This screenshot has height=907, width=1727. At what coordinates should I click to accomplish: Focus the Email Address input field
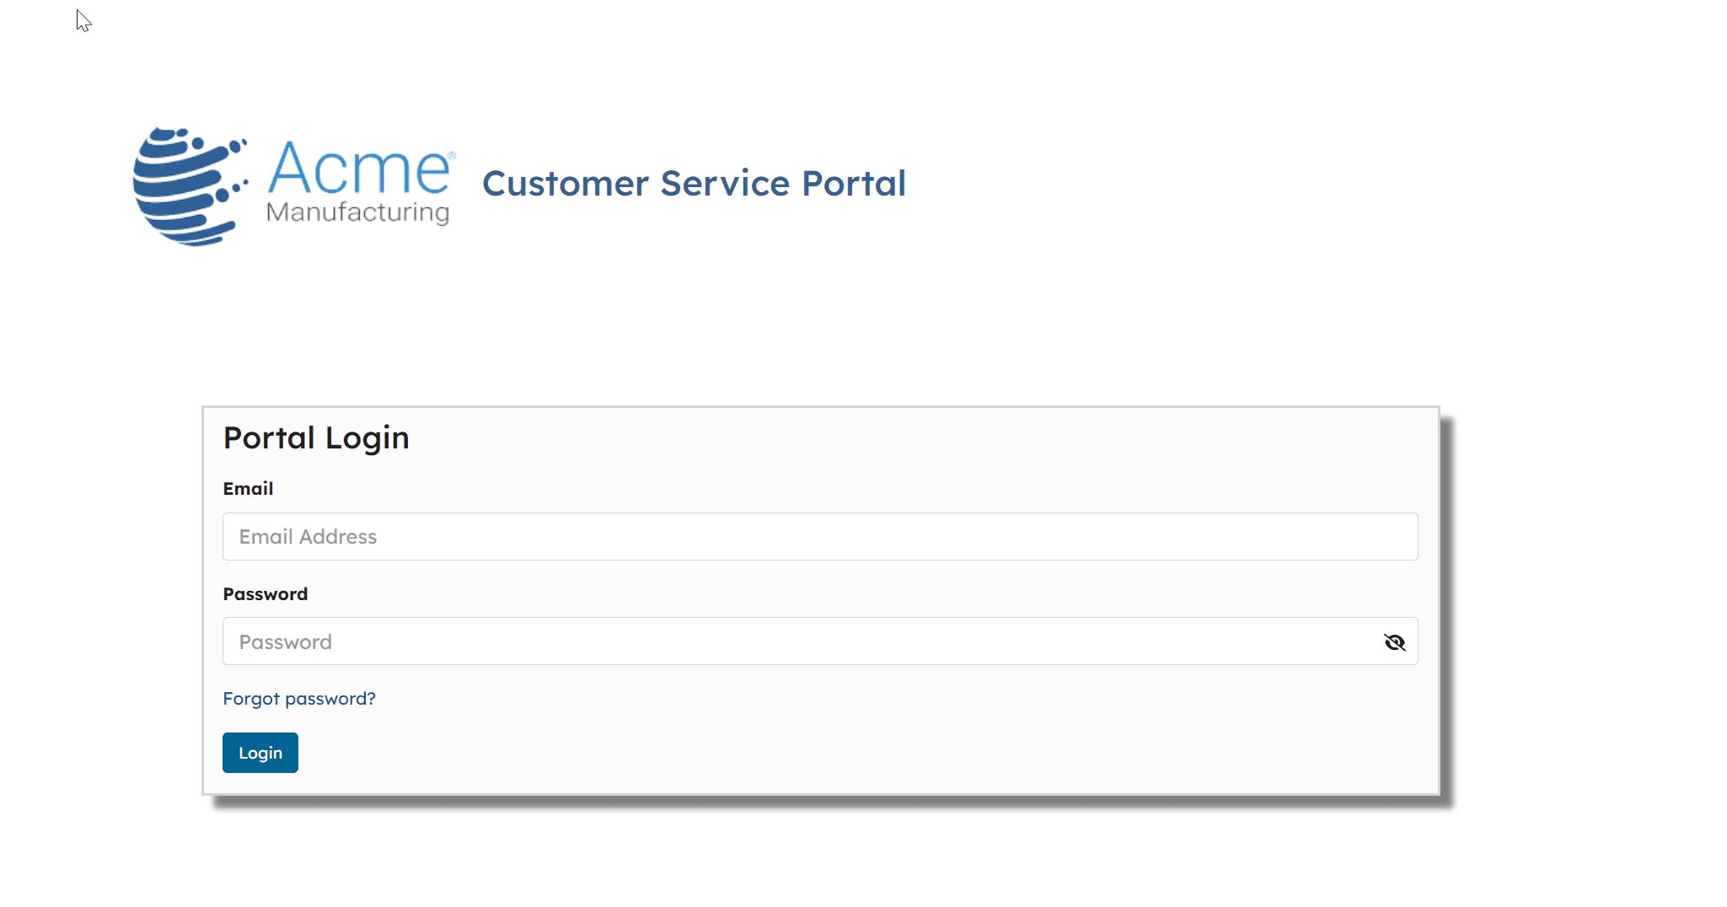pyautogui.click(x=819, y=537)
